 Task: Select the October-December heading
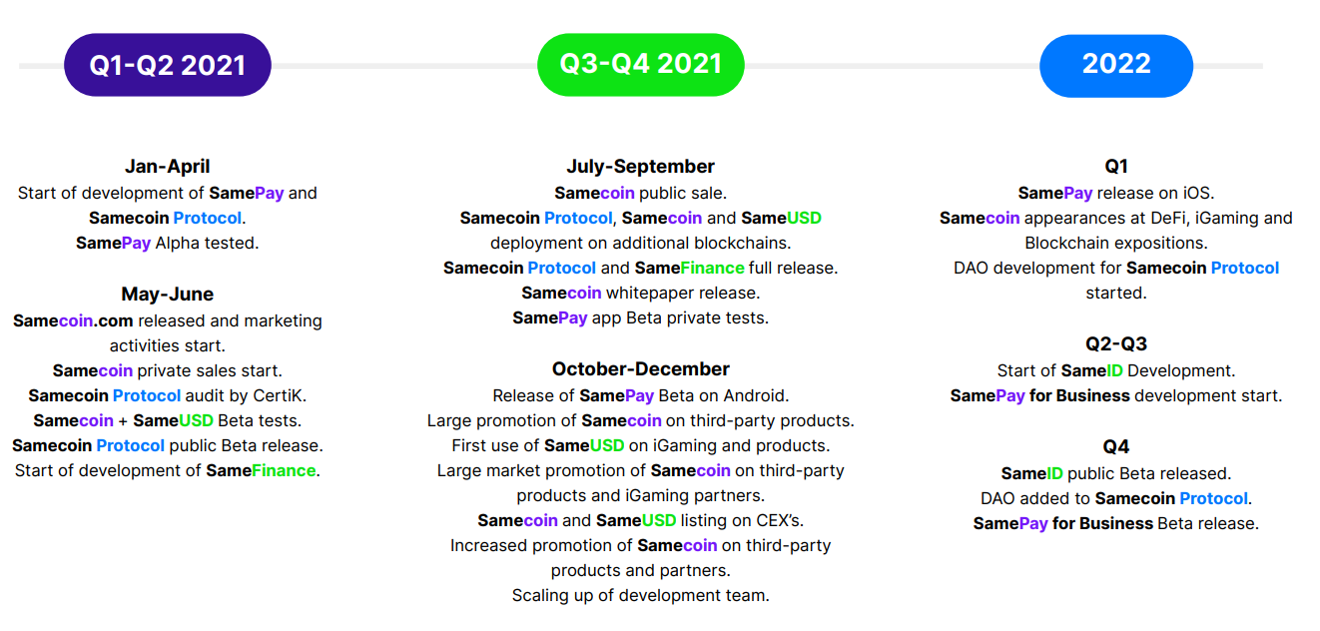(x=640, y=369)
